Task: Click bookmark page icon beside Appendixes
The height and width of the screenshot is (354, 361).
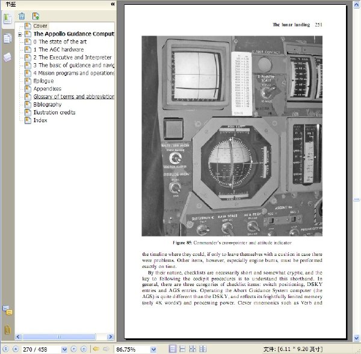Action: pos(28,88)
